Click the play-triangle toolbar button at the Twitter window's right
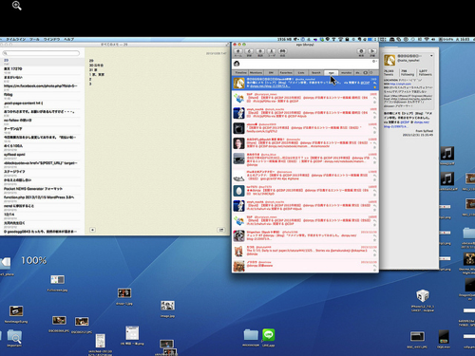The image size is (475, 356). pos(372,51)
